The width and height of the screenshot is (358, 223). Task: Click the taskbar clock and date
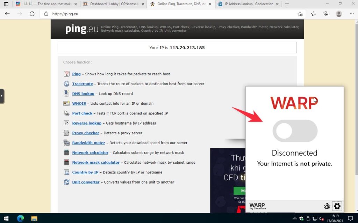335,218
